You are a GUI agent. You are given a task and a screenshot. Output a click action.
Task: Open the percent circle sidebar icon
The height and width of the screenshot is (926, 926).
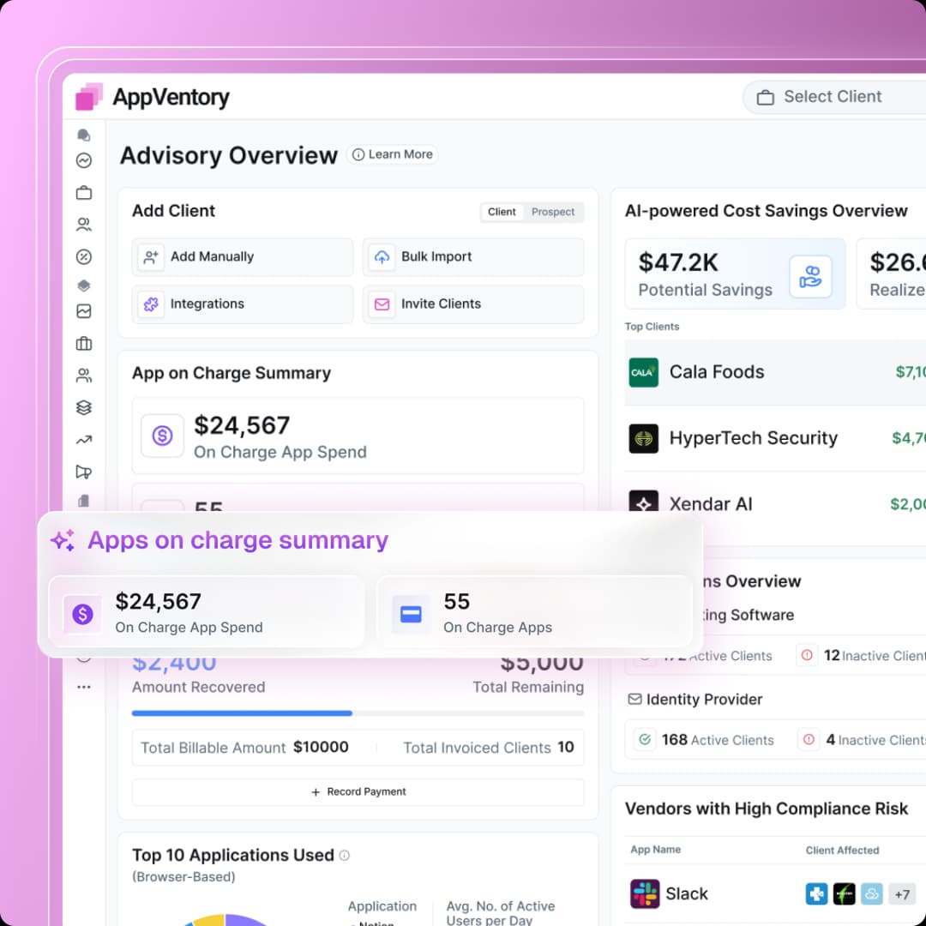(x=84, y=256)
